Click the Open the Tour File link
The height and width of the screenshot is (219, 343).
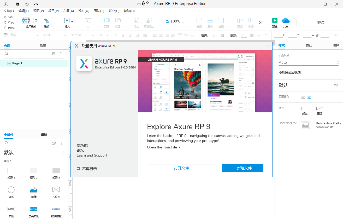[163, 147]
